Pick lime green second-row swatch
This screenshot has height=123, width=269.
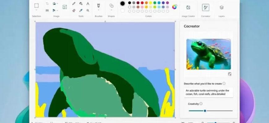coord(155,7)
